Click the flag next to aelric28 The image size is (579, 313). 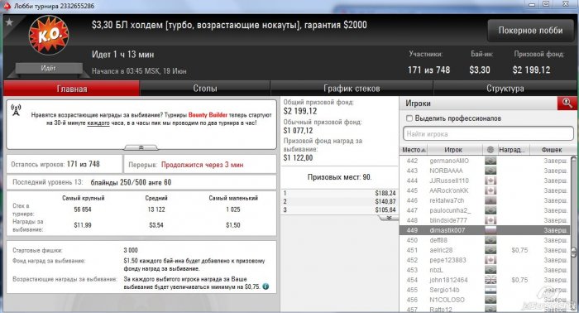(x=490, y=250)
